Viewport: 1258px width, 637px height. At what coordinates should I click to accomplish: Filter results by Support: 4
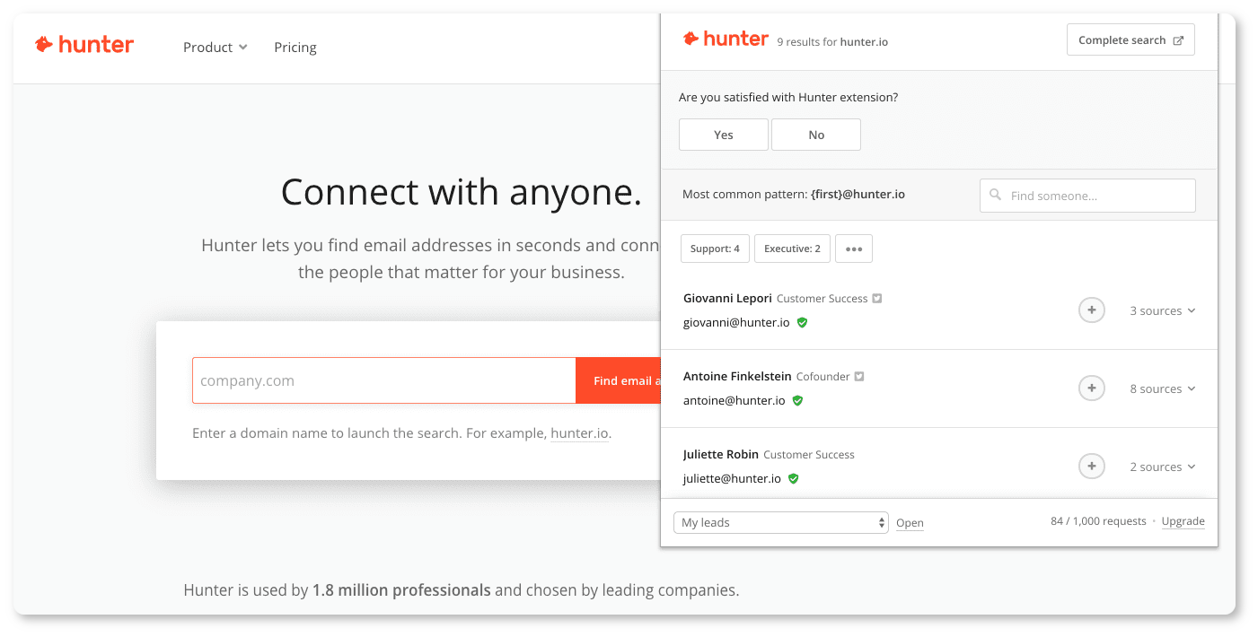pyautogui.click(x=716, y=249)
